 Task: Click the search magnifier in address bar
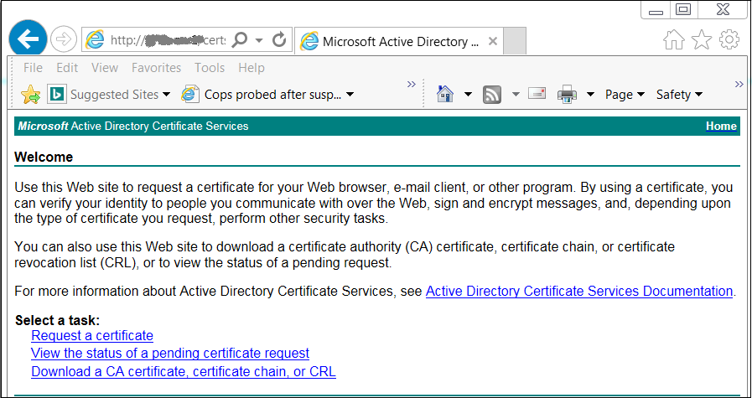click(239, 40)
